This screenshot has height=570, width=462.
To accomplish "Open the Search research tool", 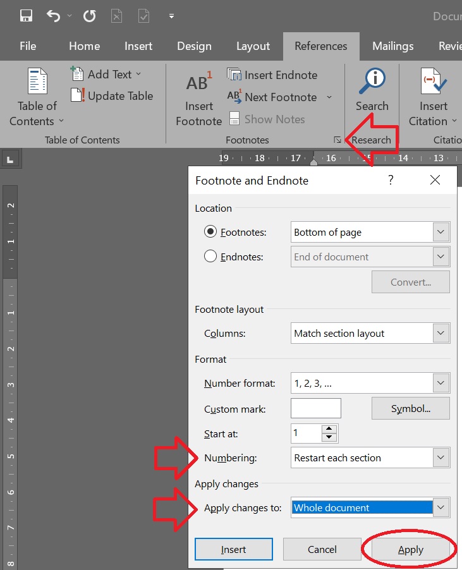I will [x=372, y=90].
